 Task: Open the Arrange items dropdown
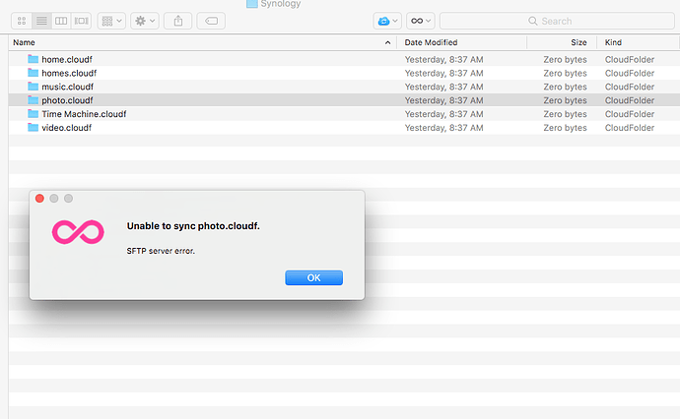pyautogui.click(x=110, y=21)
